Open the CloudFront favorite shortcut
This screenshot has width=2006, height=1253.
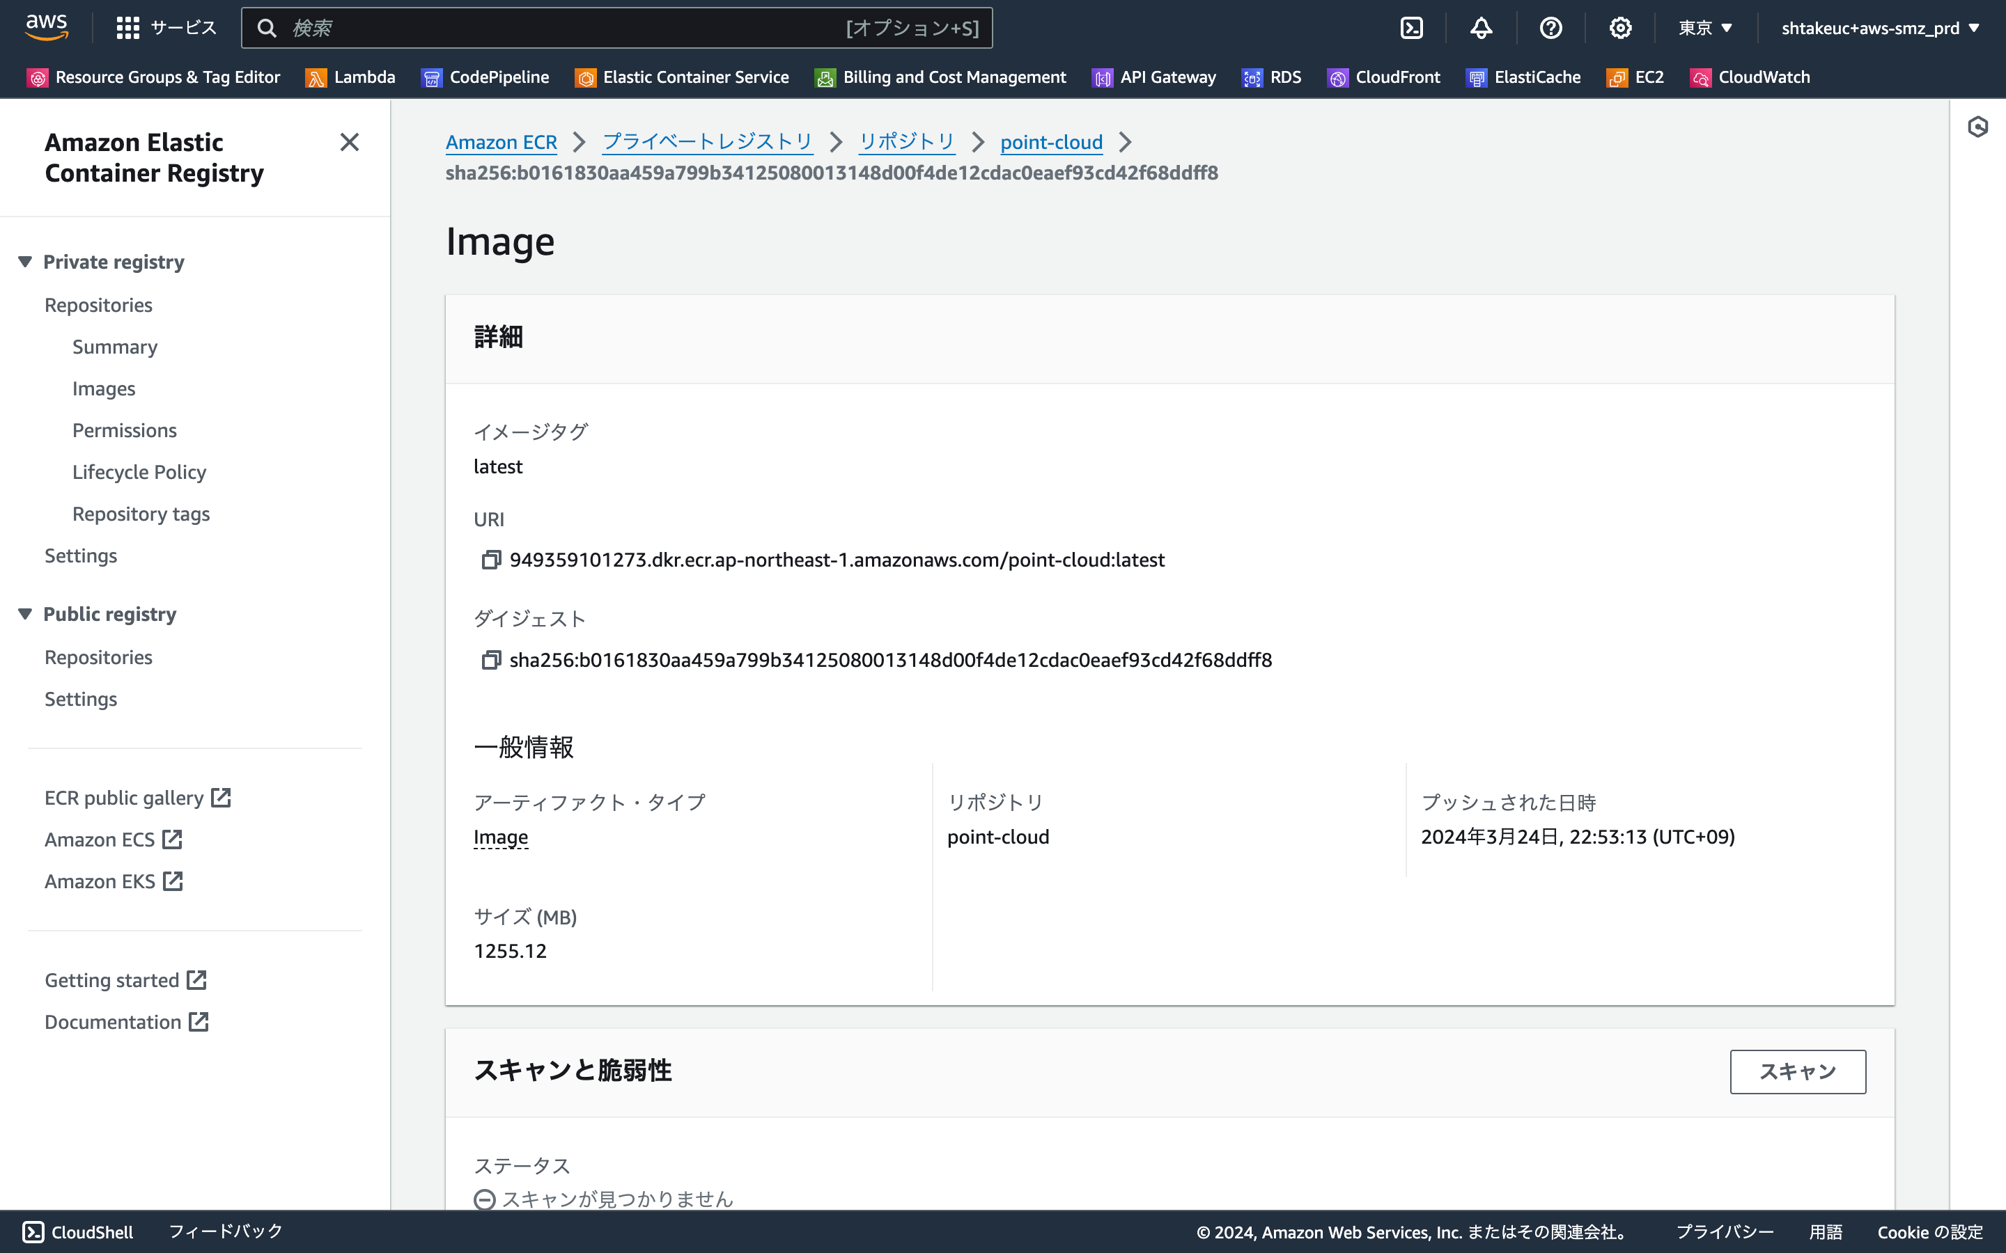[1383, 77]
